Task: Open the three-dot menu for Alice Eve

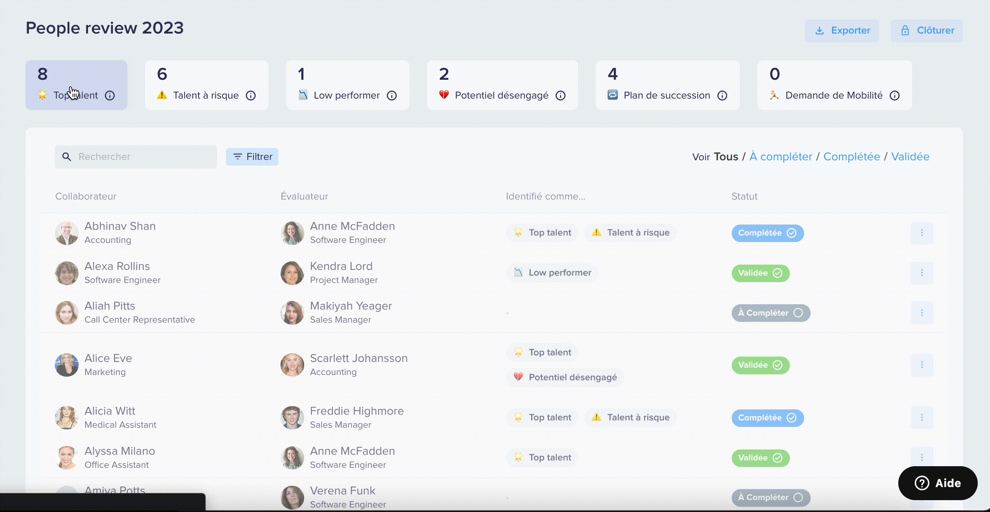Action: 922,365
